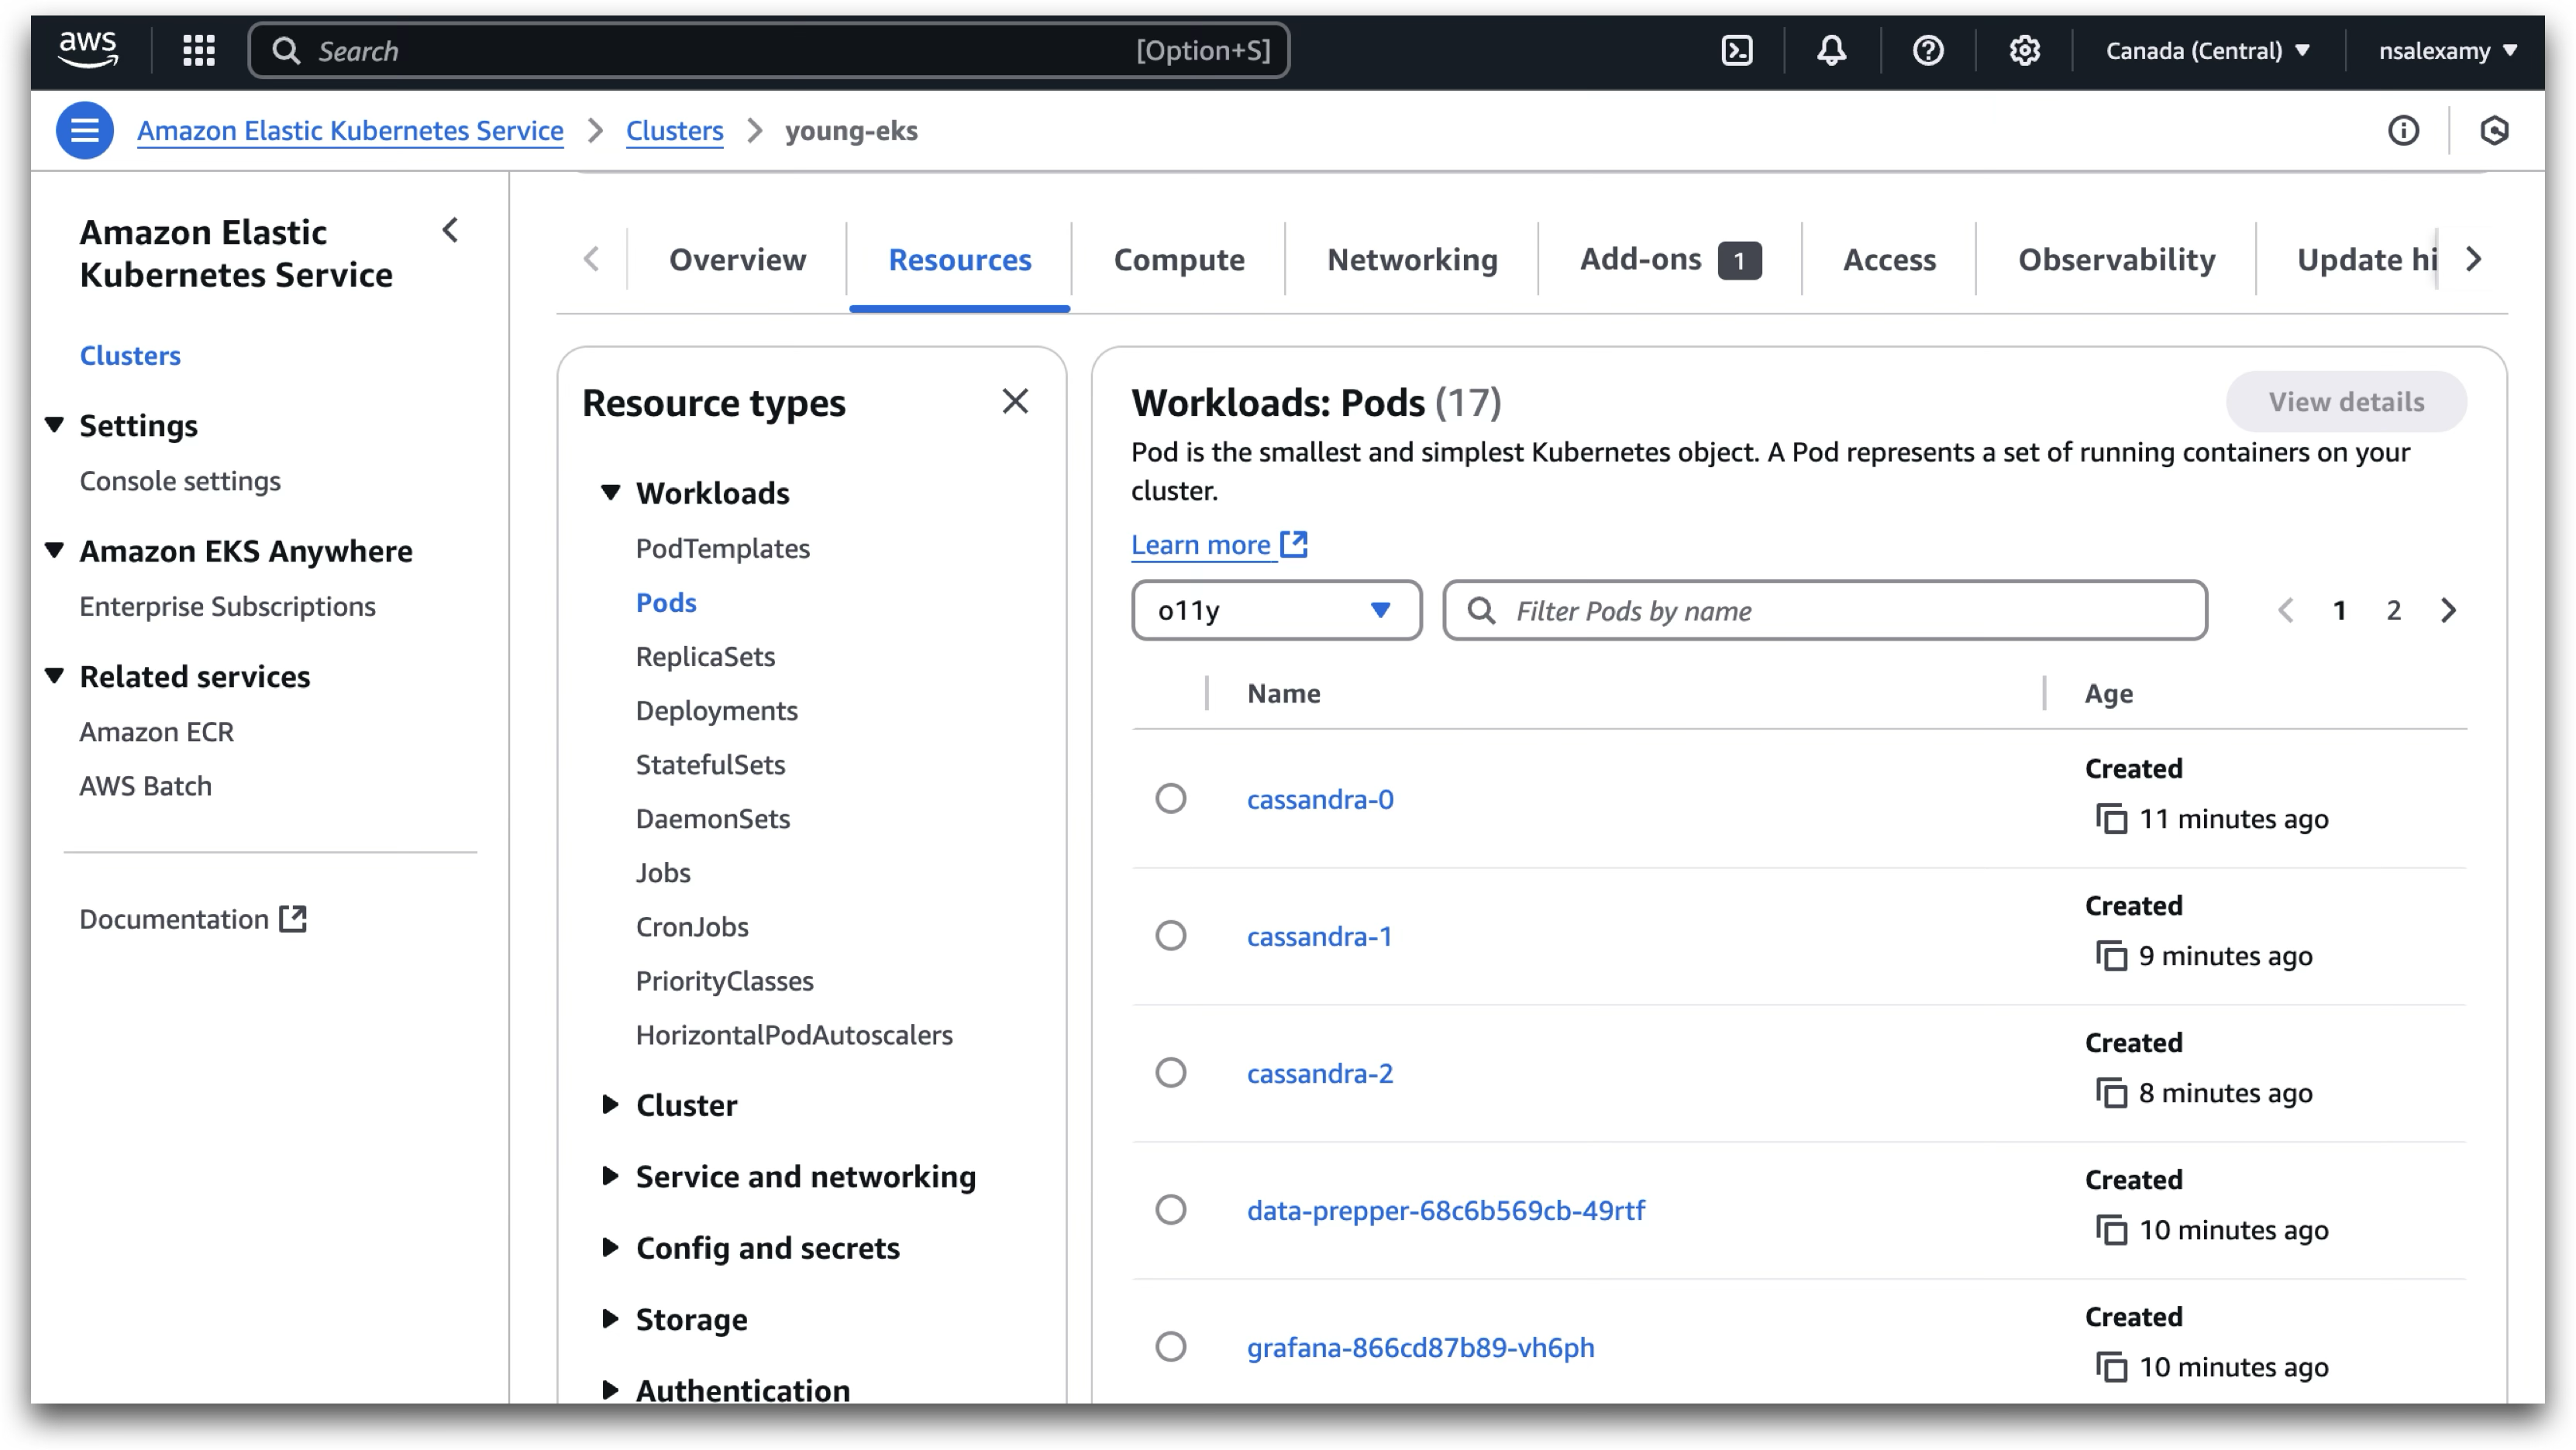The height and width of the screenshot is (1450, 2576).
Task: Switch to the Observability tab
Action: pyautogui.click(x=2116, y=259)
